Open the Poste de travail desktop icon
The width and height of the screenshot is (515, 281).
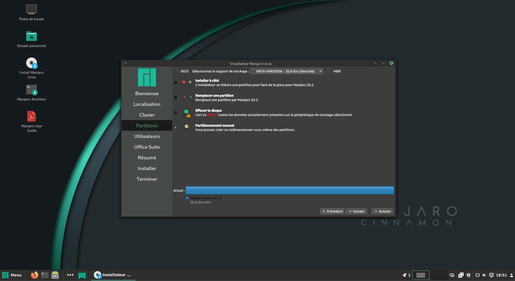point(32,9)
